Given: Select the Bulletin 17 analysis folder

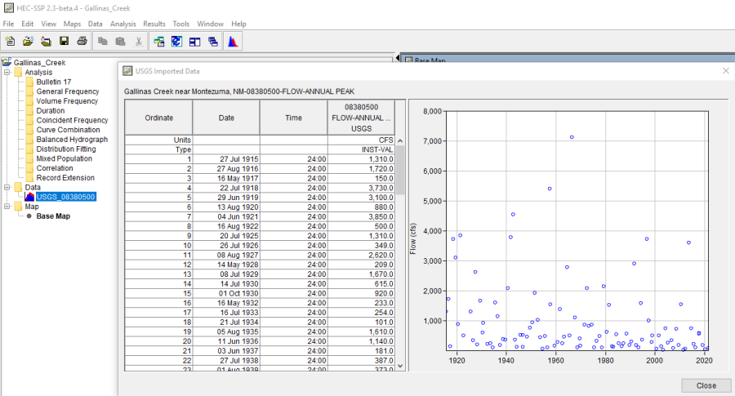Looking at the screenshot, I should (53, 82).
